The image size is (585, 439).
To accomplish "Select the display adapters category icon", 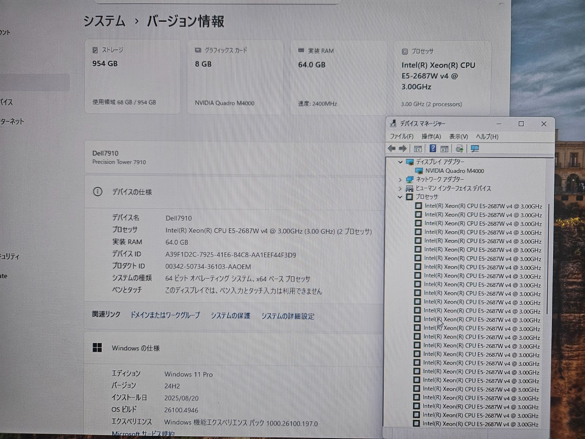I will (x=410, y=162).
